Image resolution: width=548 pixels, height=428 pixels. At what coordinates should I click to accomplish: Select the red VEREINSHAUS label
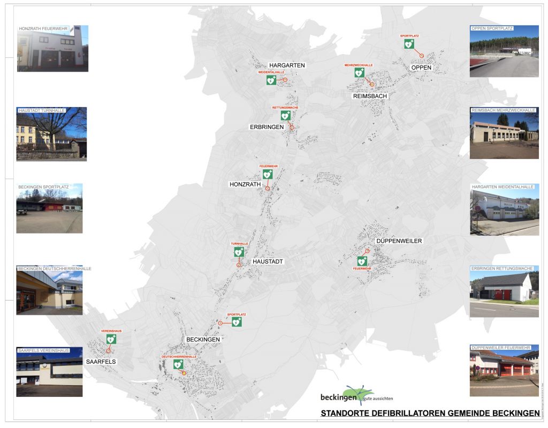click(x=111, y=331)
